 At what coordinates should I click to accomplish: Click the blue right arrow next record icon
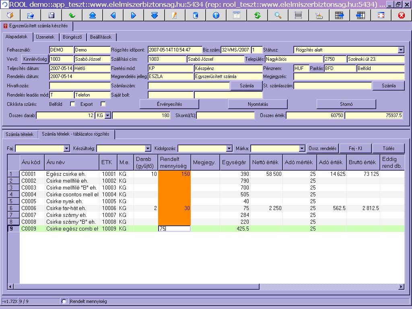pyautogui.click(x=134, y=15)
